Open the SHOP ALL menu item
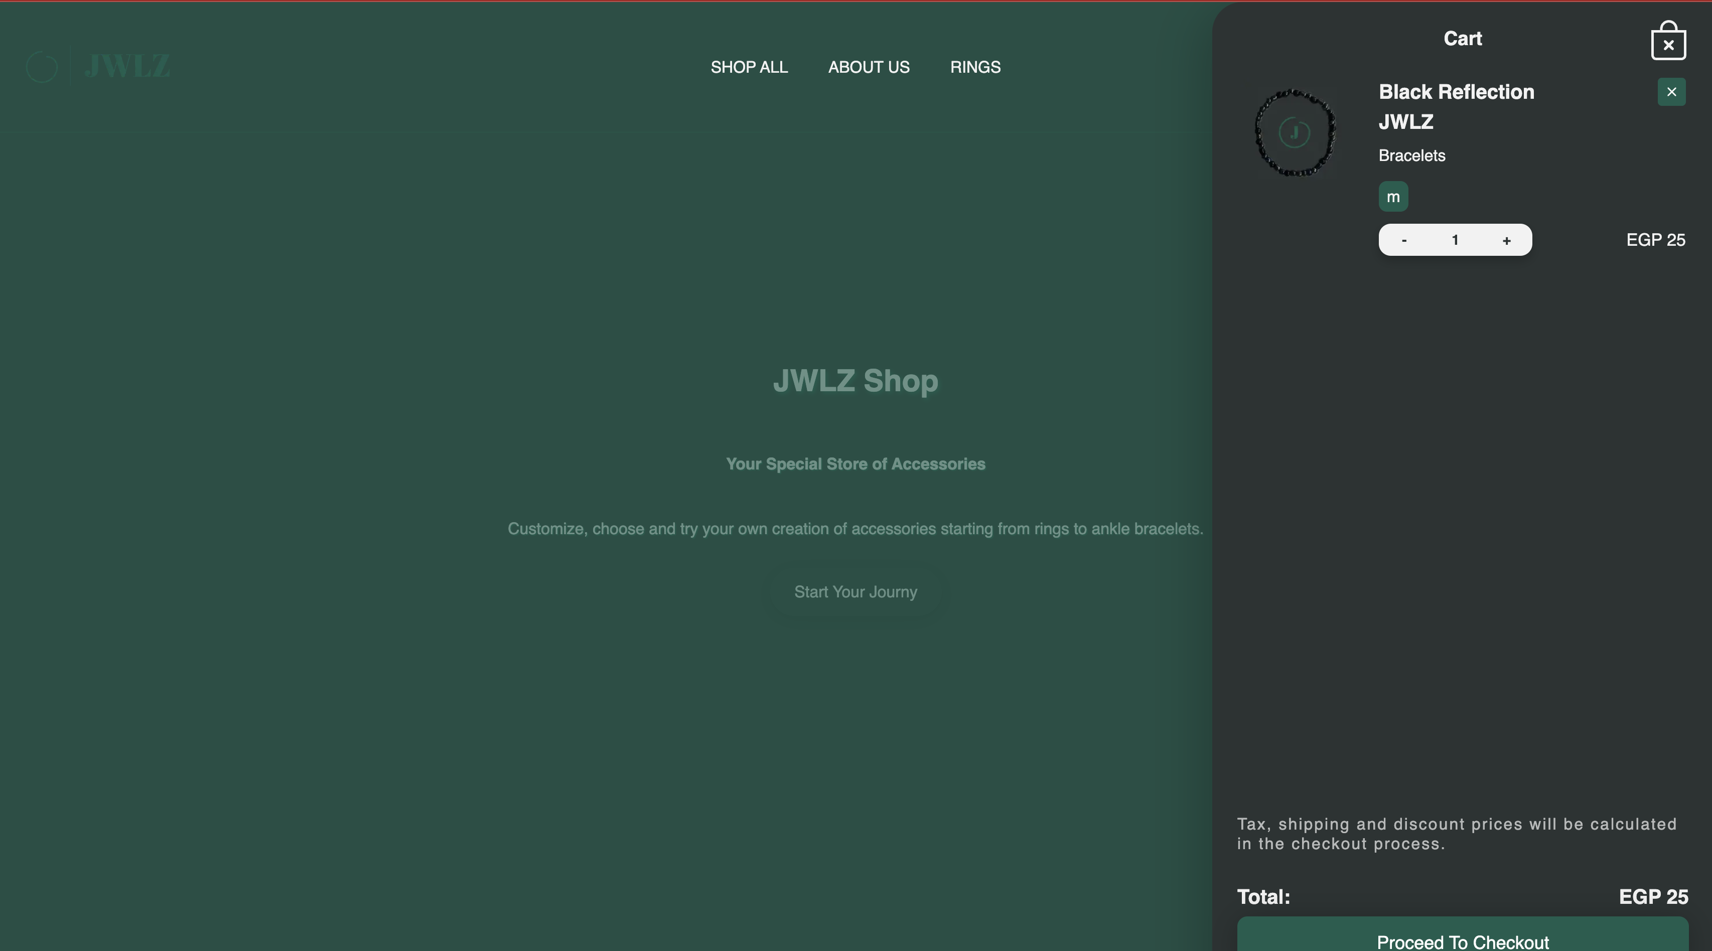1712x951 pixels. [749, 67]
